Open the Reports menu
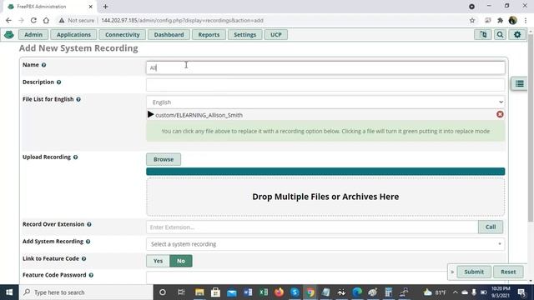This screenshot has height=300, width=534. coord(209,34)
